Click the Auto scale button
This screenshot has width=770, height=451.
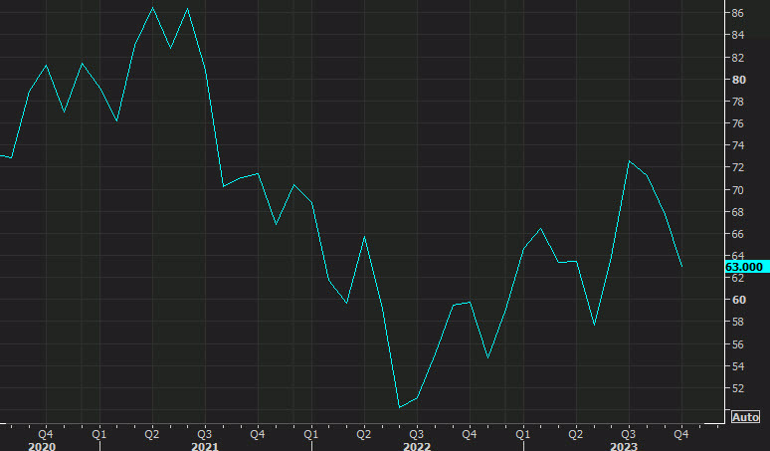pyautogui.click(x=746, y=417)
